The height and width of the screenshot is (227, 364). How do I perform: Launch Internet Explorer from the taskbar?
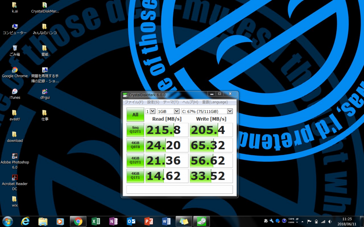coord(25,221)
